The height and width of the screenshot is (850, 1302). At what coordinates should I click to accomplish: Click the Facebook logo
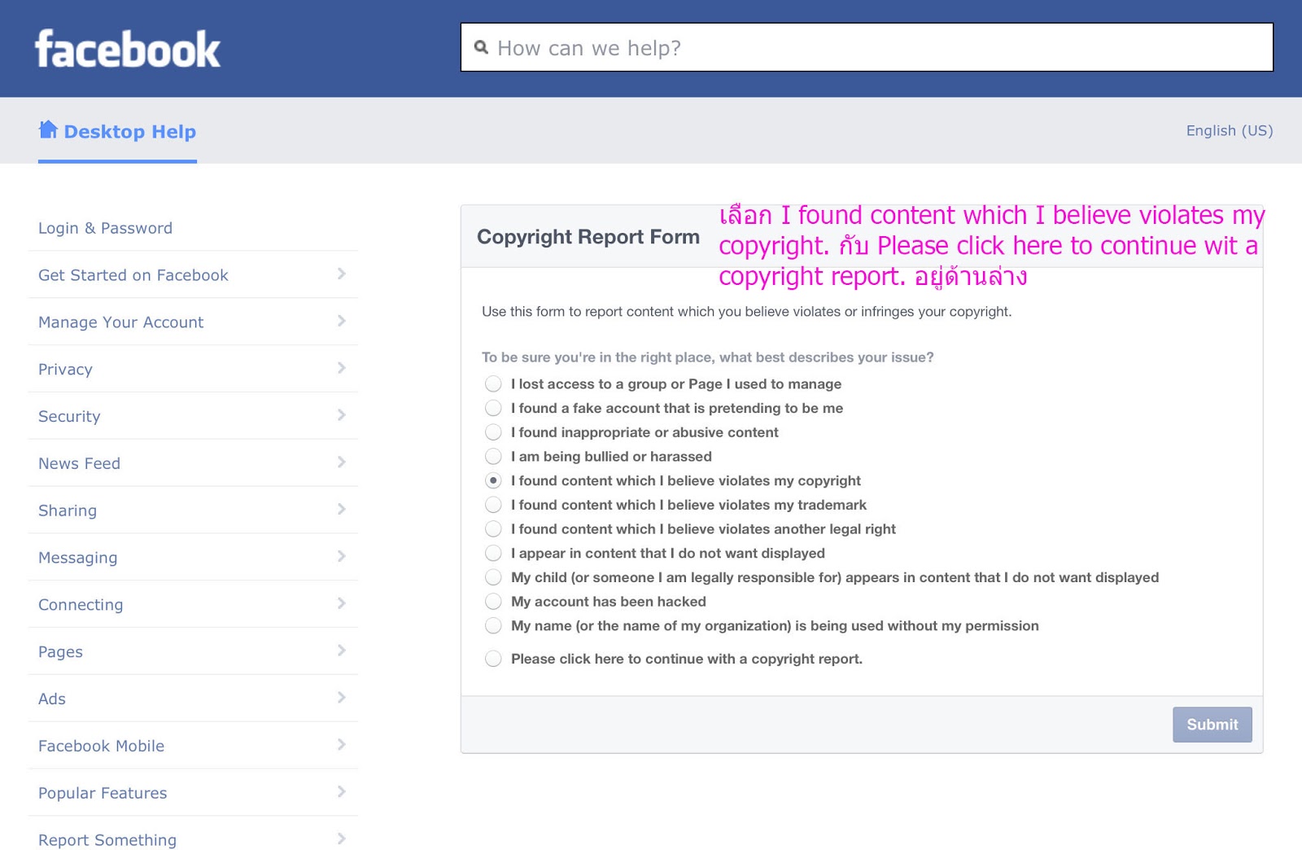pos(128,49)
